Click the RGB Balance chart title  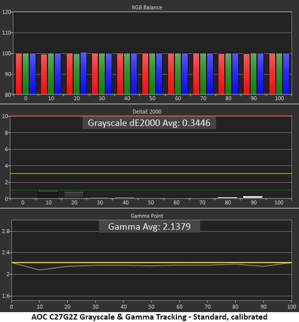point(147,7)
